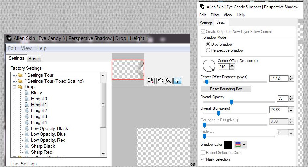Click the Sharp Red preset icon
Viewport: 308px width, 167px height.
27,152
